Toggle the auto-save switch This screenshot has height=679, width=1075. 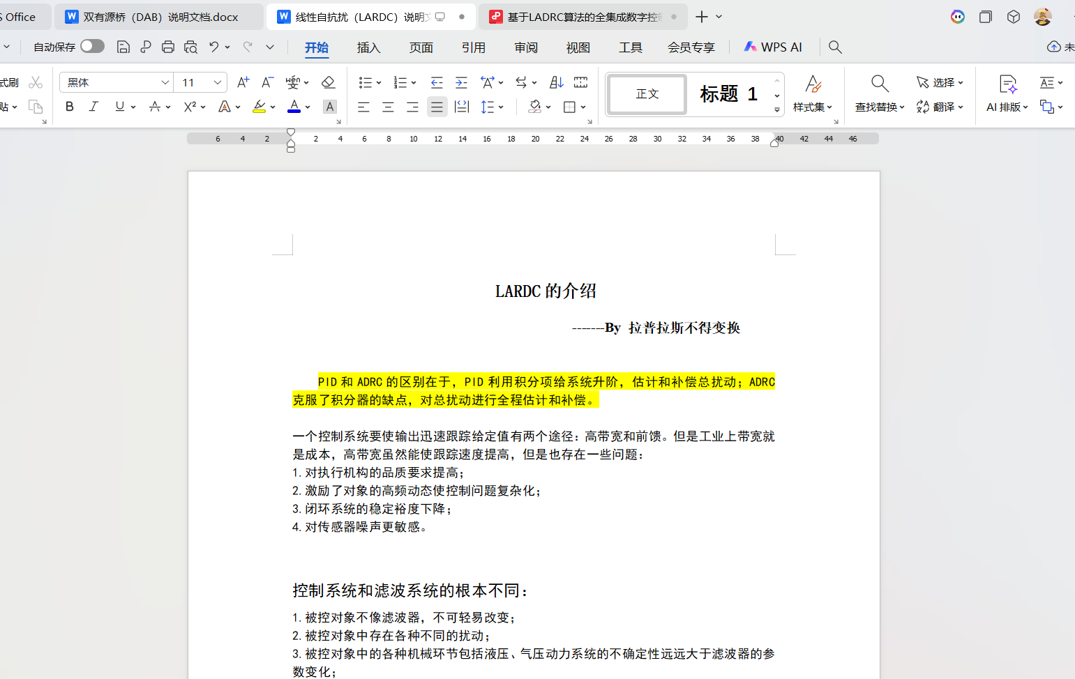pos(92,46)
